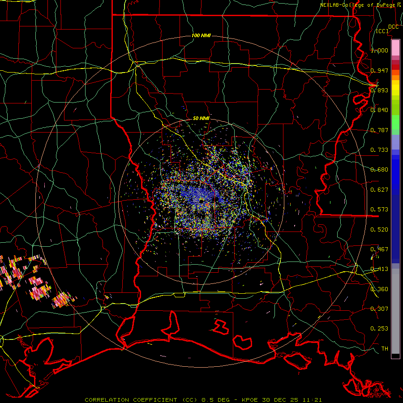The width and height of the screenshot is (403, 403).
Task: Select the DCC product label
Action: pos(393,27)
